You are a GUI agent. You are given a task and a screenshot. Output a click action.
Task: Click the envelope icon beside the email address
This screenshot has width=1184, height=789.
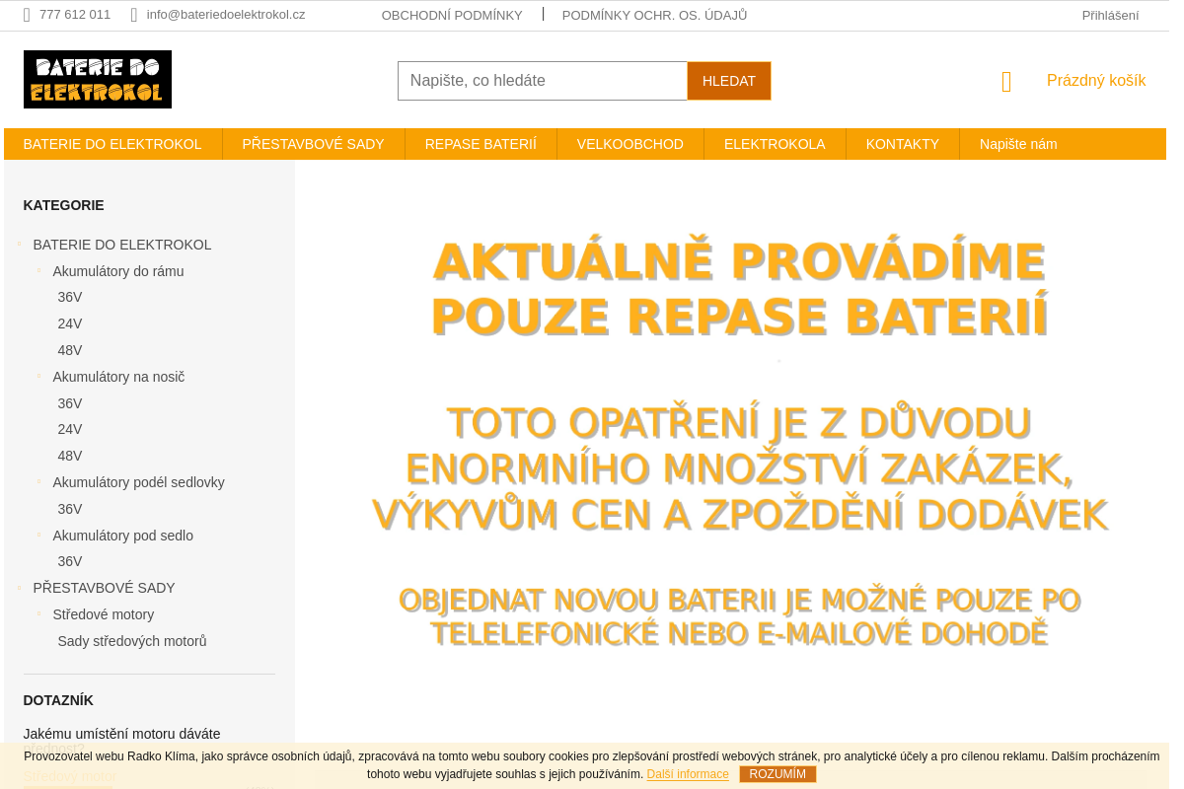point(134,15)
